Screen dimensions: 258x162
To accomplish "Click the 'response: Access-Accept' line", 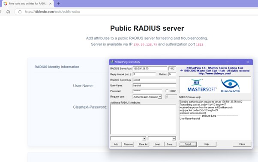I will point(193,113).
